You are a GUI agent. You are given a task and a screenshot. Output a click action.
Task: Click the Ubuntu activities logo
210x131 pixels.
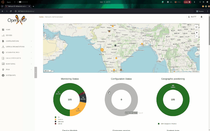pyautogui.click(x=3, y=2)
